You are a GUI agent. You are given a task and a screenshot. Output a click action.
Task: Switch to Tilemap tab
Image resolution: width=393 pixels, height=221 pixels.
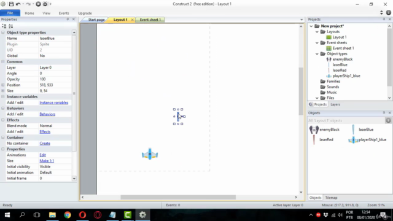(331, 198)
